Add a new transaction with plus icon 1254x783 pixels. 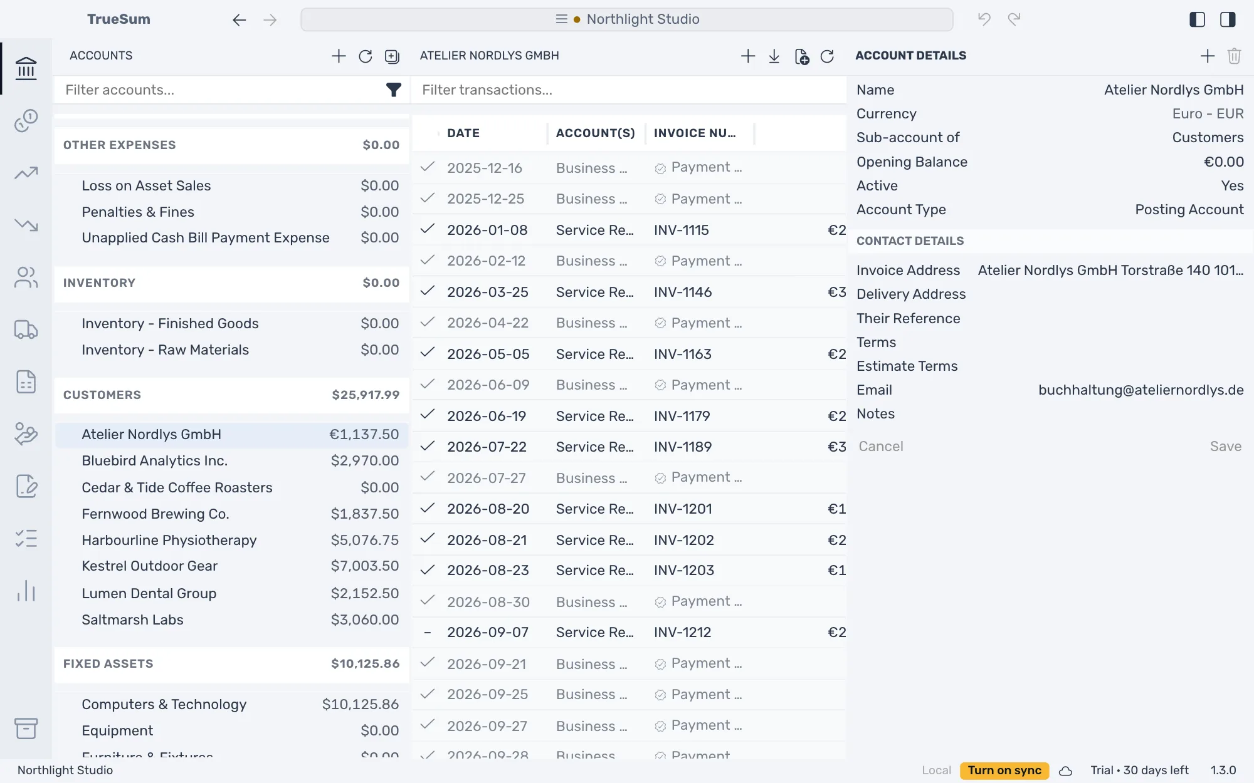point(748,56)
